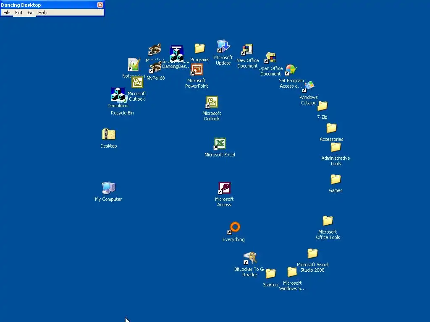Viewport: 430px width, 322px height.
Task: Select the Microsoft PowerPoint shortcut icon
Action: click(197, 70)
